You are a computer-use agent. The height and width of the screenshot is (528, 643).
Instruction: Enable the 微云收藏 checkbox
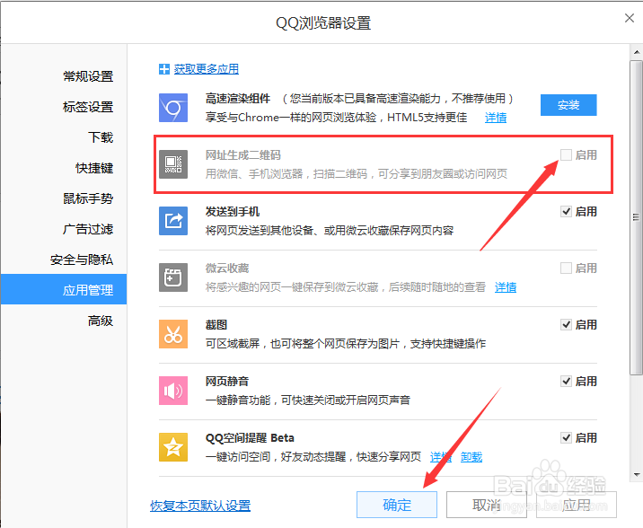click(x=566, y=268)
